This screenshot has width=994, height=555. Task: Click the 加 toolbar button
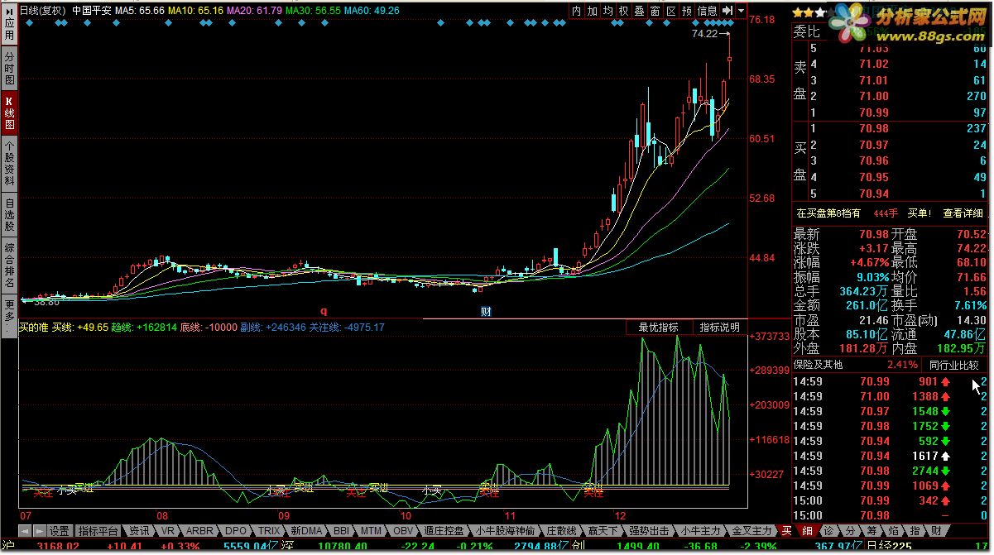593,11
